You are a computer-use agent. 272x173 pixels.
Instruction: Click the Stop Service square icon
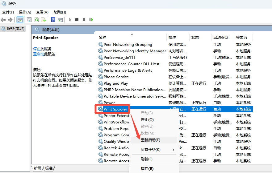point(77,20)
